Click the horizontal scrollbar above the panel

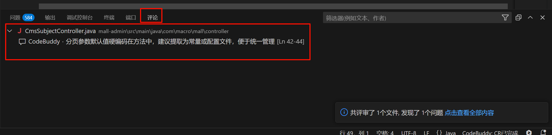273,6
